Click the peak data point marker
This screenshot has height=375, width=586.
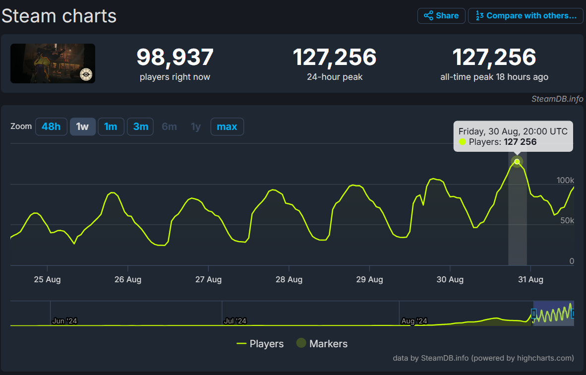coord(517,162)
